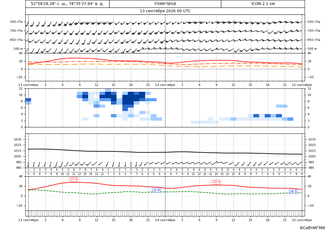Click the 22.0 temperature peak label

pos(216,182)
